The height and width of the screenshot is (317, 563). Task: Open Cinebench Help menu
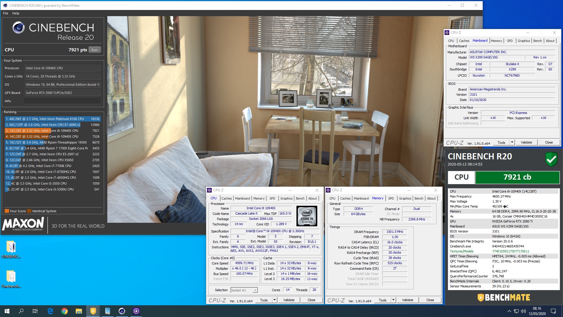coord(16,13)
